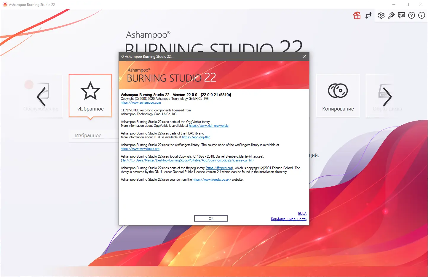The image size is (428, 277).
Task: Click the 'GNU Lesser General Public License' line
Action: click(204, 172)
